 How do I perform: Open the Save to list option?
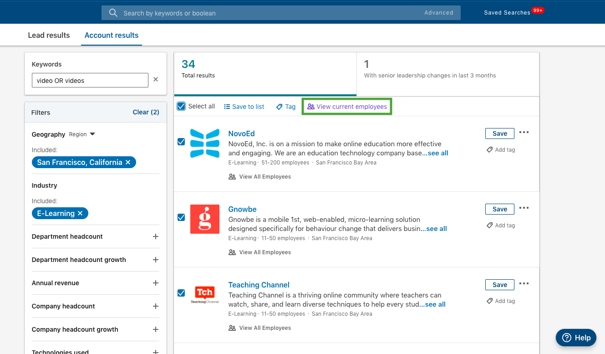click(244, 107)
